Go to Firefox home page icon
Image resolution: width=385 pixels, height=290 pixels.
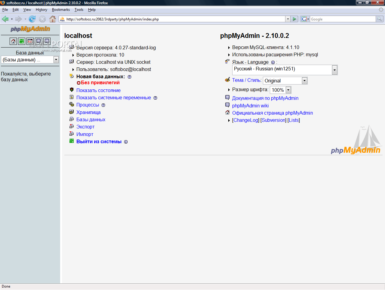[x=53, y=19]
